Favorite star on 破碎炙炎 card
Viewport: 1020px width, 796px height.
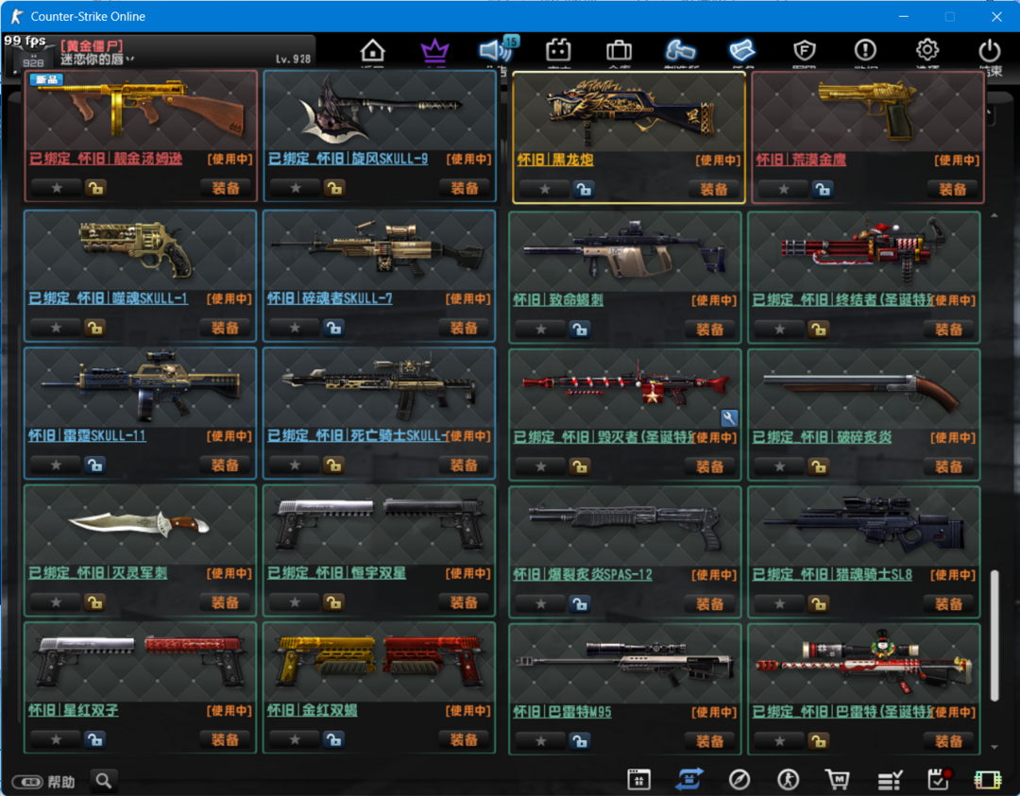[779, 466]
